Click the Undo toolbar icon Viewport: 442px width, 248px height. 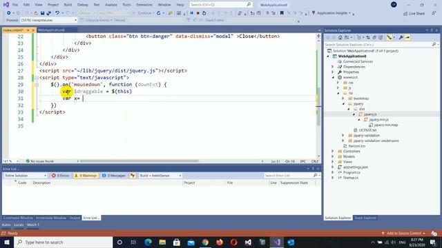57,13
